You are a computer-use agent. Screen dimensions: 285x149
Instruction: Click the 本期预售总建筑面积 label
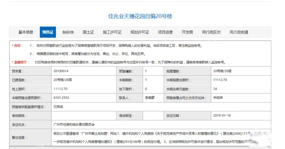[27, 98]
